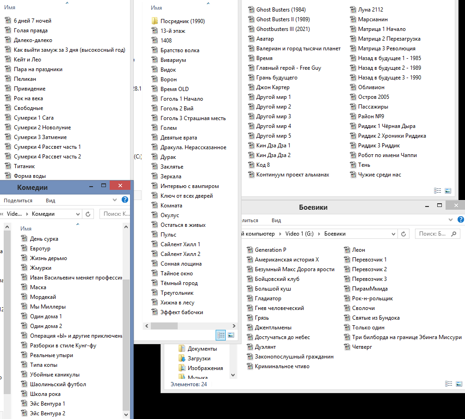Click the horizontal scrollbar under Эффект бабочки
This screenshot has height=419, width=465.
[190, 326]
